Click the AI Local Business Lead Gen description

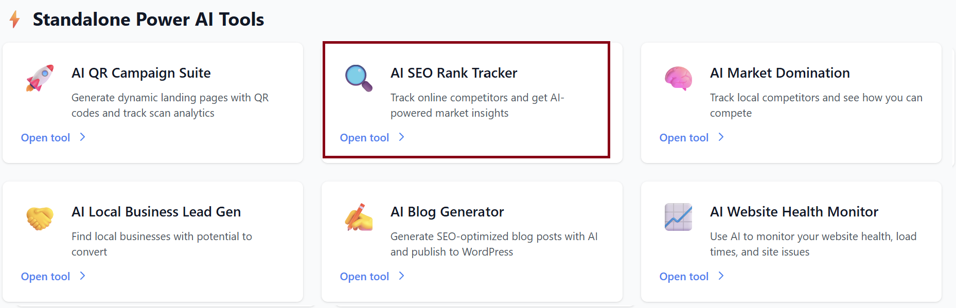(162, 244)
